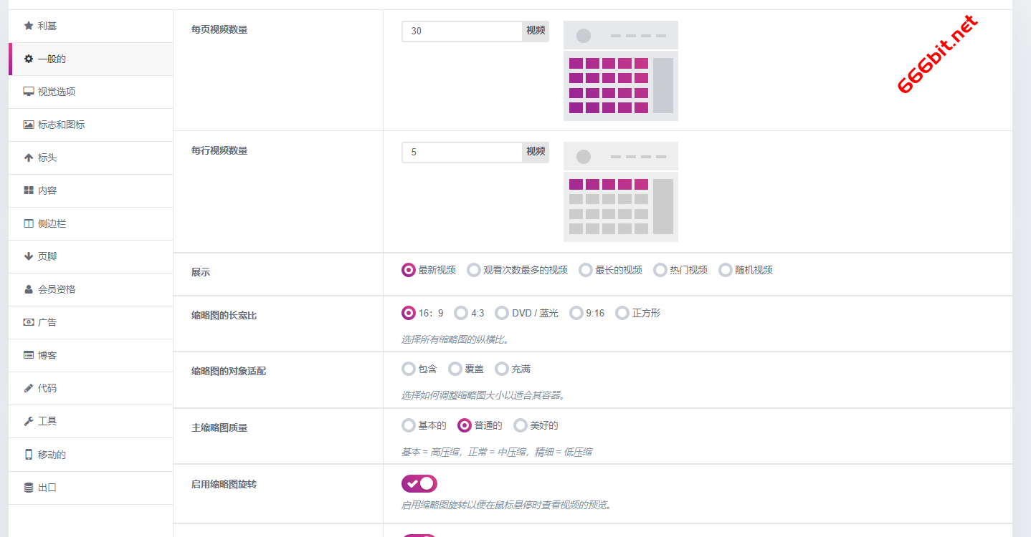Click the 每行视频数量 input field
This screenshot has height=537, width=1031.
tap(462, 152)
